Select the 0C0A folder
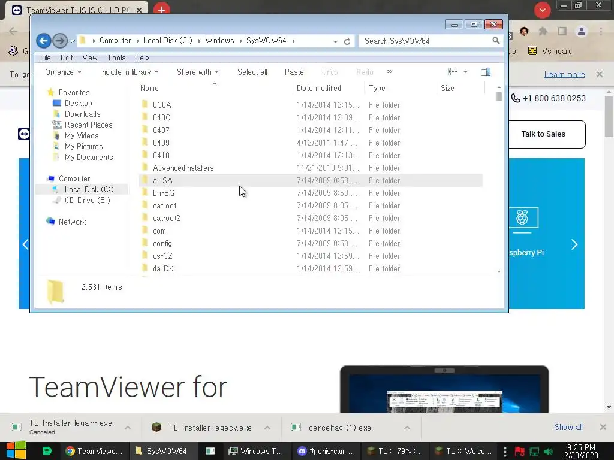Viewport: 614px width, 460px height. [x=162, y=105]
